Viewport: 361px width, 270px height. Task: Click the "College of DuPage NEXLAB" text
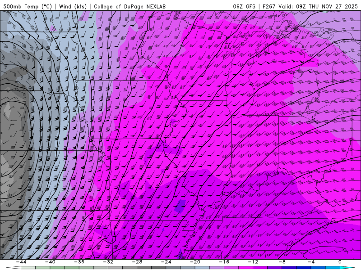(130, 6)
